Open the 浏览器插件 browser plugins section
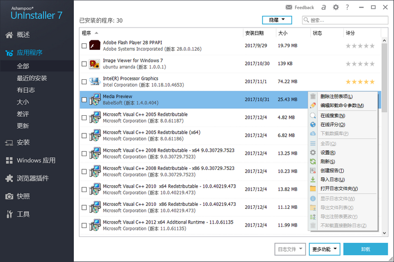Viewport: 394px width, 262px height. [x=27, y=178]
